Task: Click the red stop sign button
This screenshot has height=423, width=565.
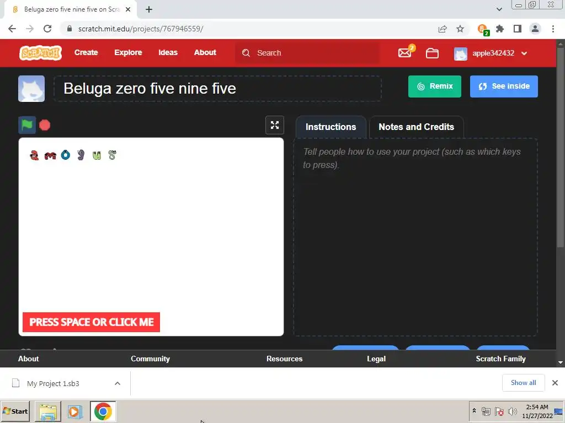Action: 45,125
